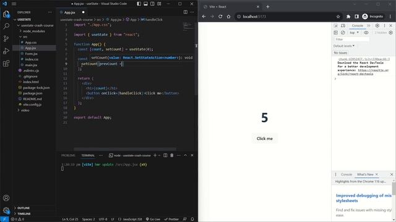
Task: Split the editor to the right
Action: tap(186, 12)
